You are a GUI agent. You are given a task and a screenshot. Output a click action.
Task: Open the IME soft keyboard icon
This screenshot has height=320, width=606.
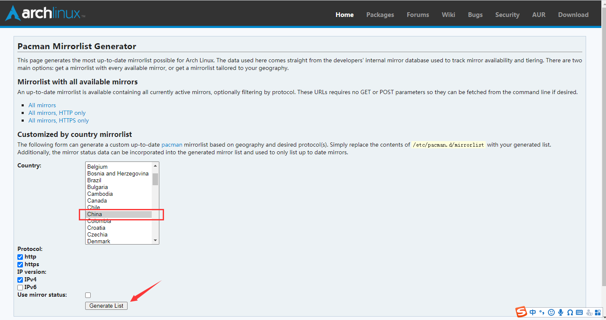(x=579, y=312)
